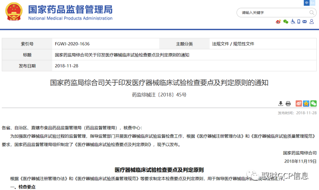Open the Weibo icon in the header
The image size is (319, 190).
coord(278,22)
